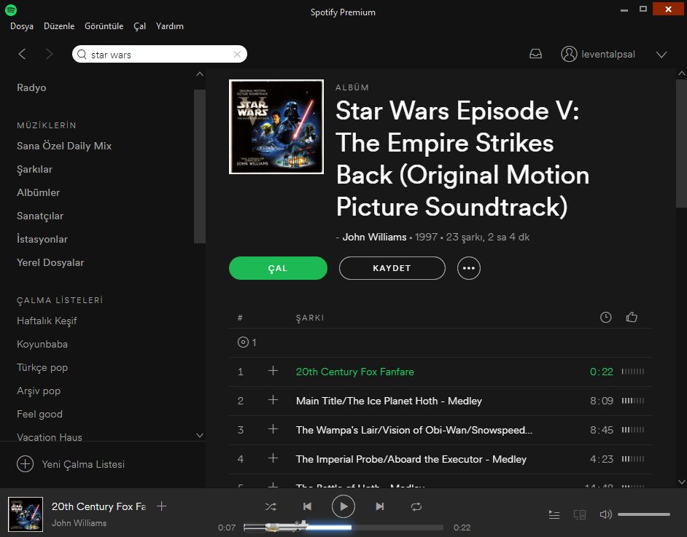Open the Arşiv pop playlist
This screenshot has height=537, width=687.
tap(39, 391)
